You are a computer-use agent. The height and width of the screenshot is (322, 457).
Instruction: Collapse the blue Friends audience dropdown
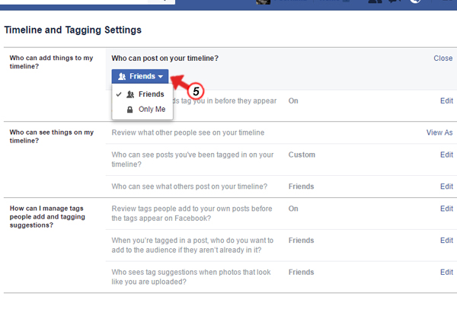(140, 76)
